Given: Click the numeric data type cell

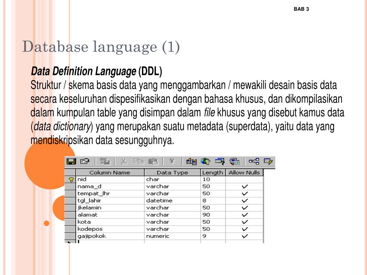Looking at the screenshot, I should click(172, 236).
